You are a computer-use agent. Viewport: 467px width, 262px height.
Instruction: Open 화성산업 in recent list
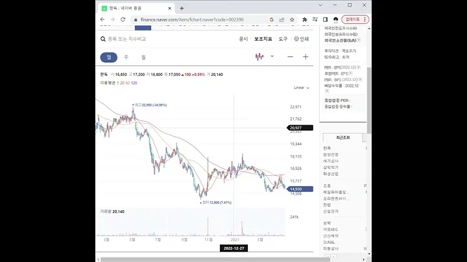pyautogui.click(x=331, y=174)
